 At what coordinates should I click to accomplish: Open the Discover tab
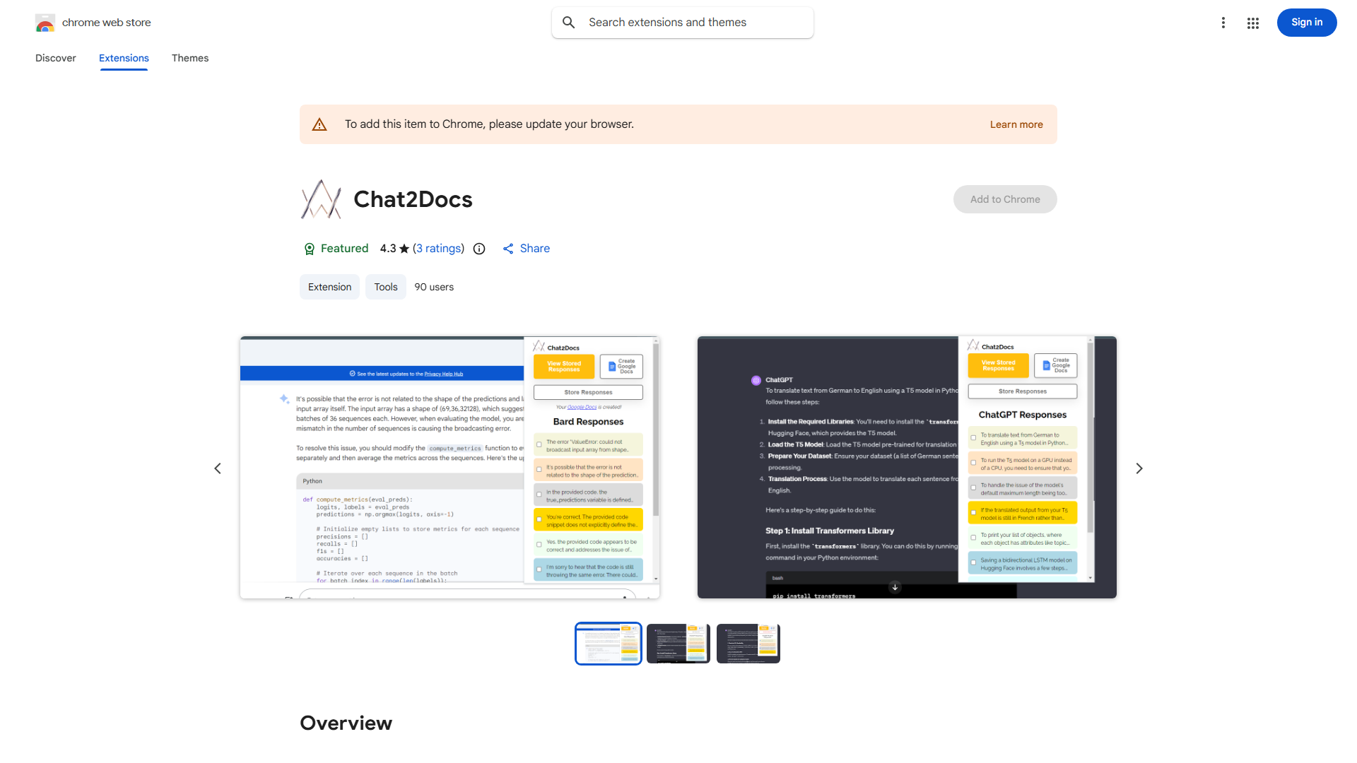click(55, 58)
